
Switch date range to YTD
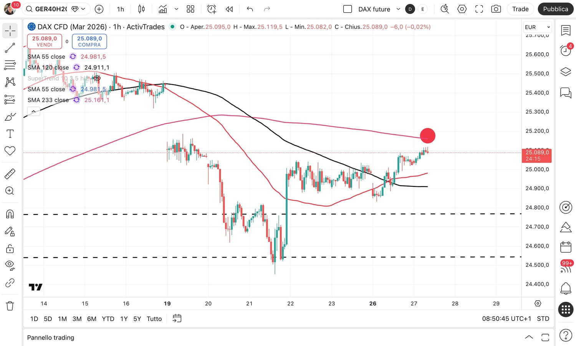click(x=108, y=319)
